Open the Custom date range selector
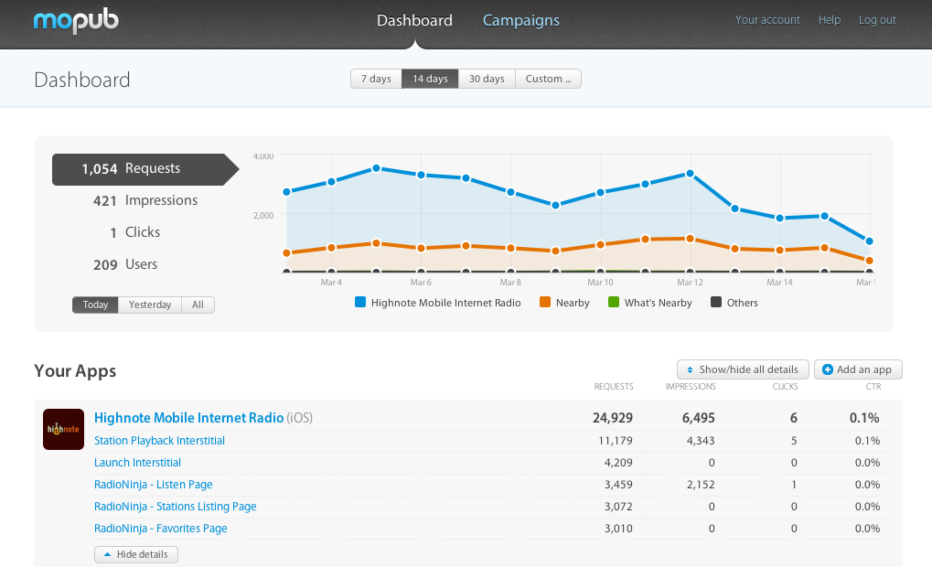The image size is (932, 567). (x=548, y=79)
